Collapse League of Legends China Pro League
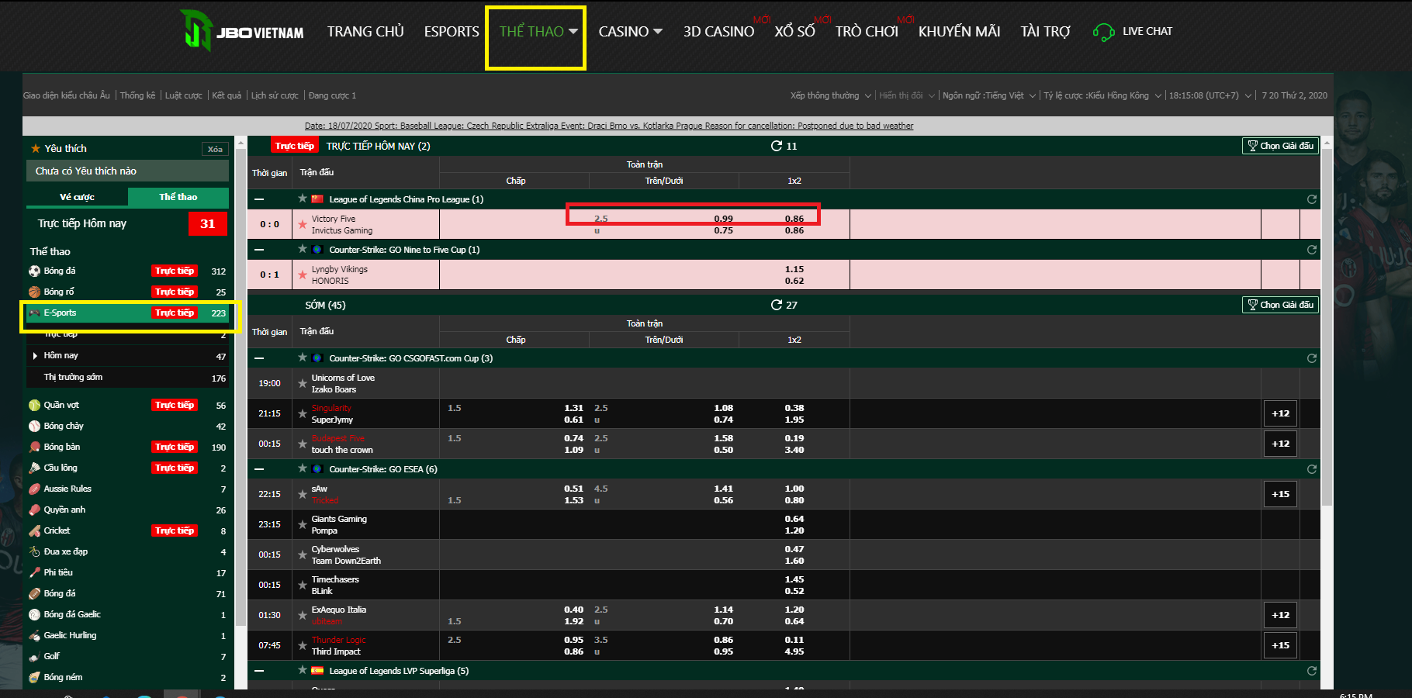This screenshot has height=698, width=1412. [x=259, y=199]
